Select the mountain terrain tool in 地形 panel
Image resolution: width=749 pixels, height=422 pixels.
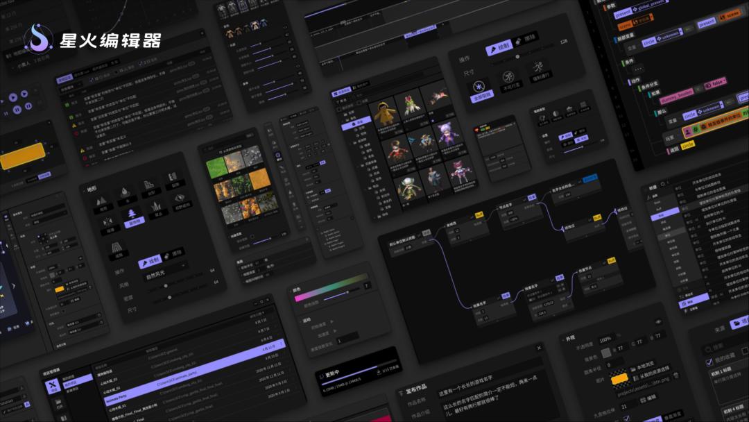point(102,202)
